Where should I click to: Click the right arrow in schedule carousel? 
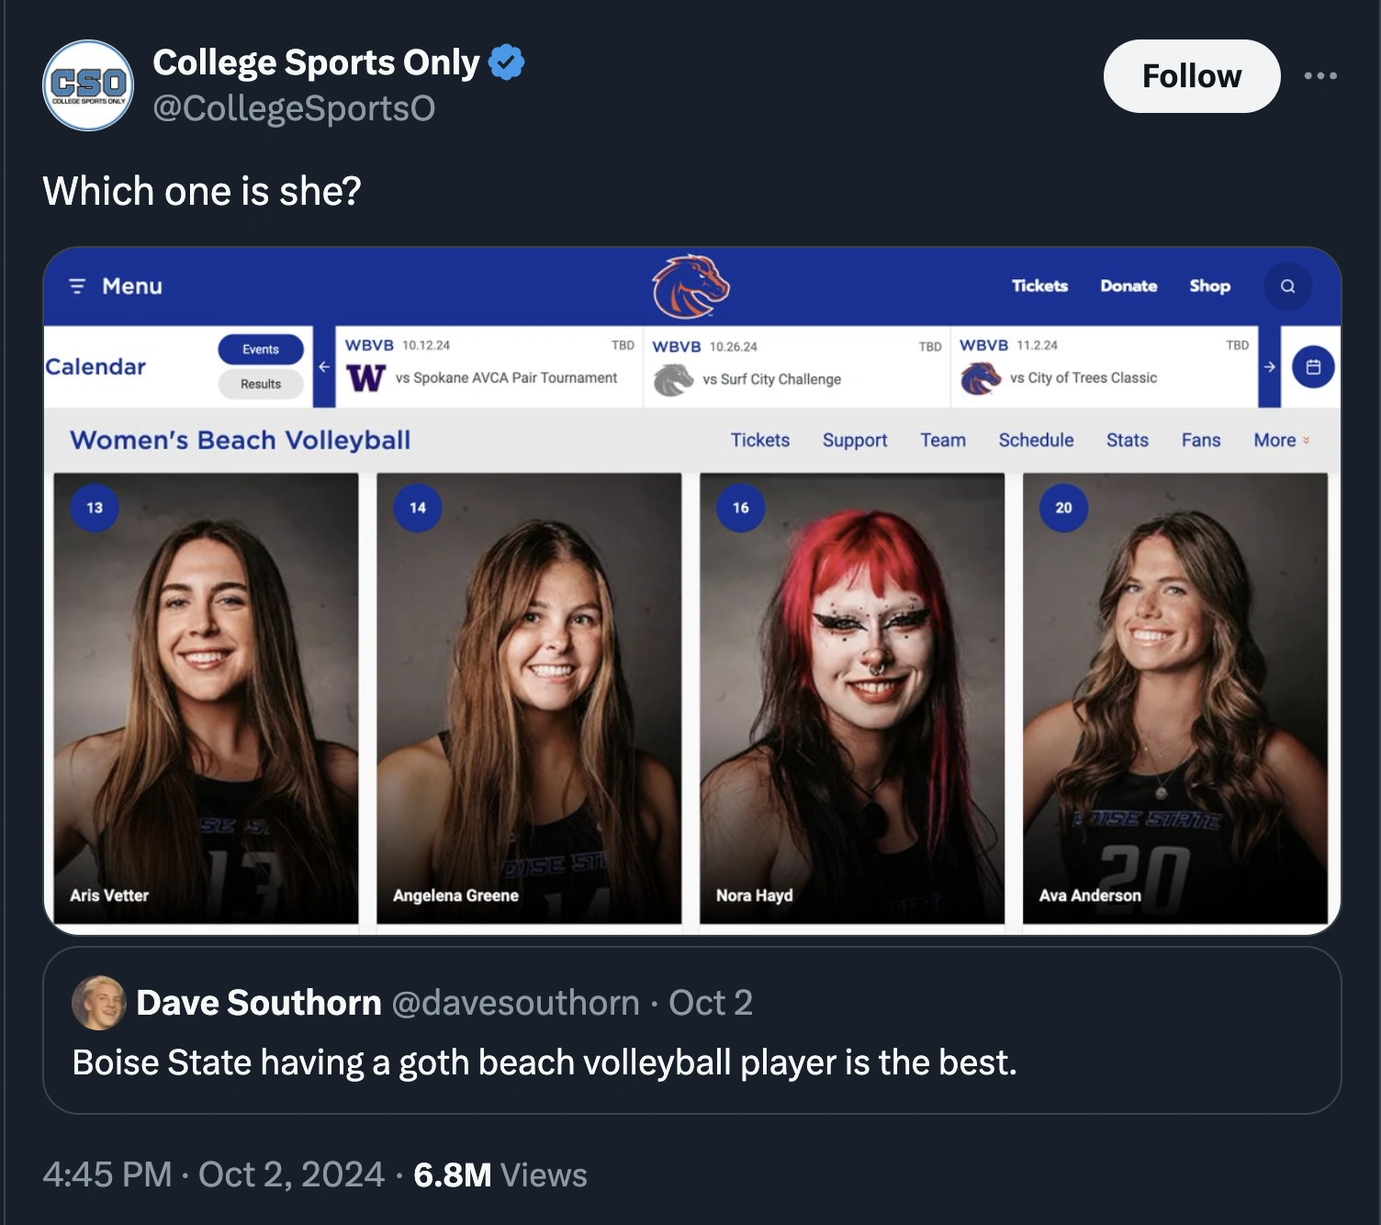(1269, 367)
